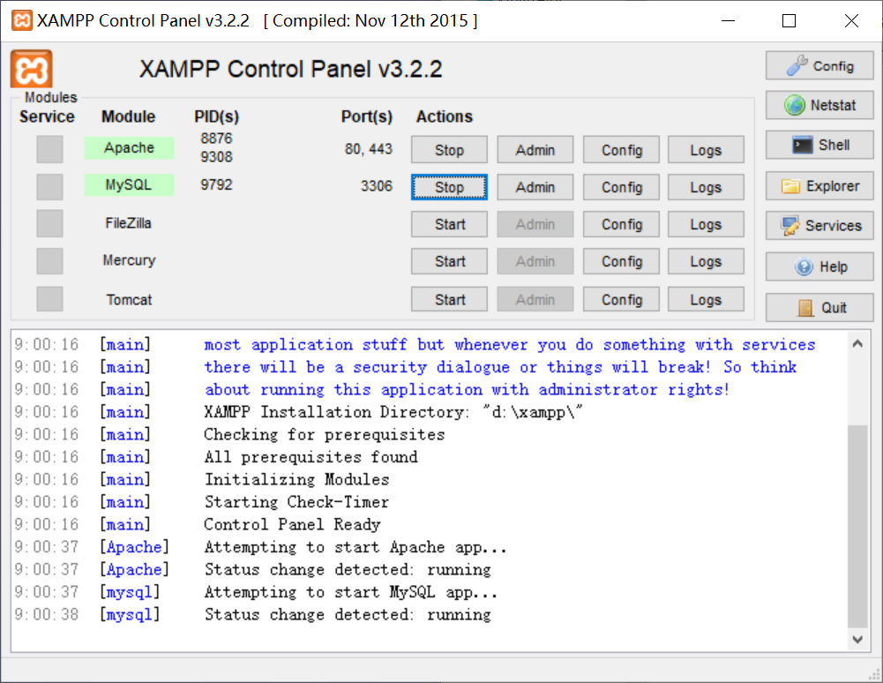Click the FileZilla module label

pos(129,223)
